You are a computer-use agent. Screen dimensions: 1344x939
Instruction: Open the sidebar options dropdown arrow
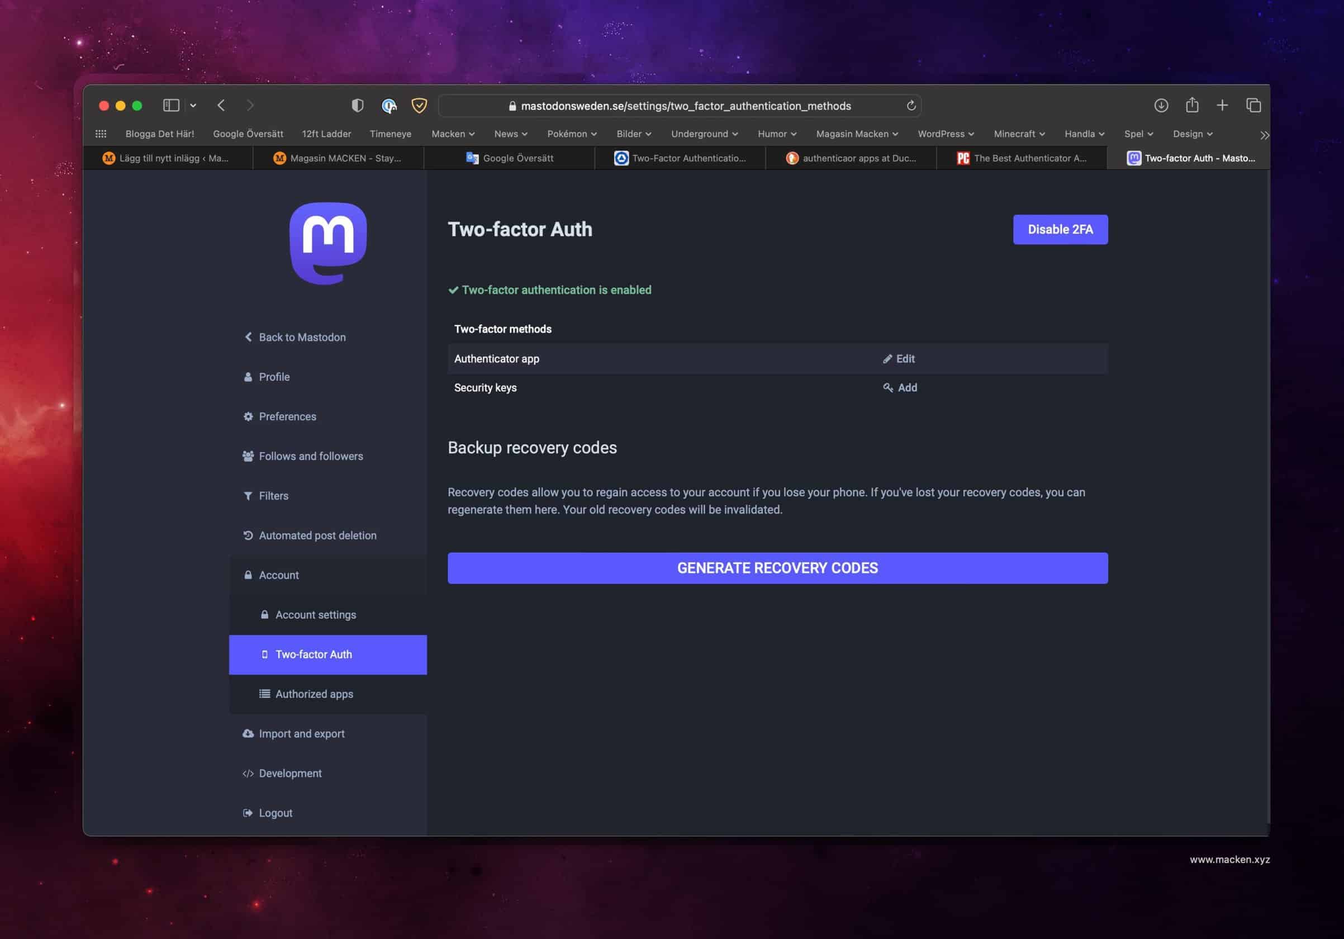point(193,106)
